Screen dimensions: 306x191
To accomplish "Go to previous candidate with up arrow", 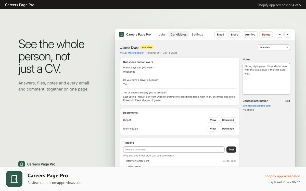I will click(280, 34).
